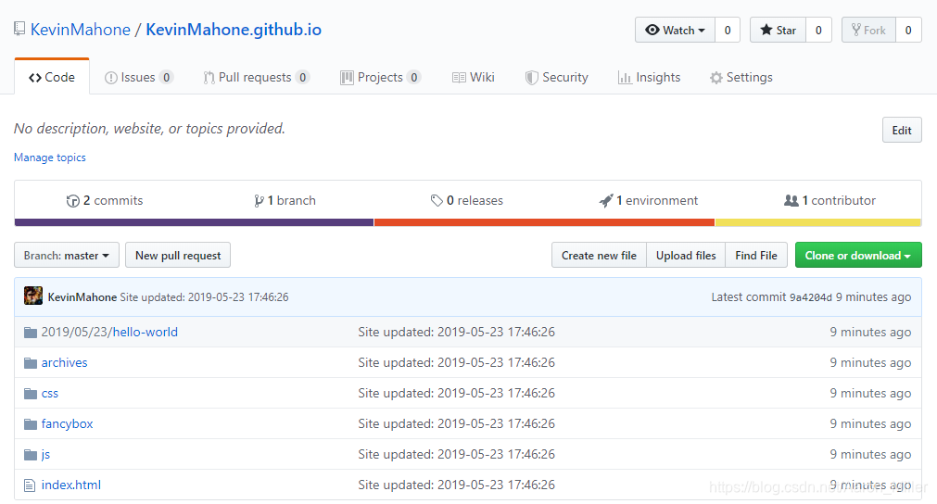Open the 0 releases page
This screenshot has width=937, height=504.
coord(467,201)
